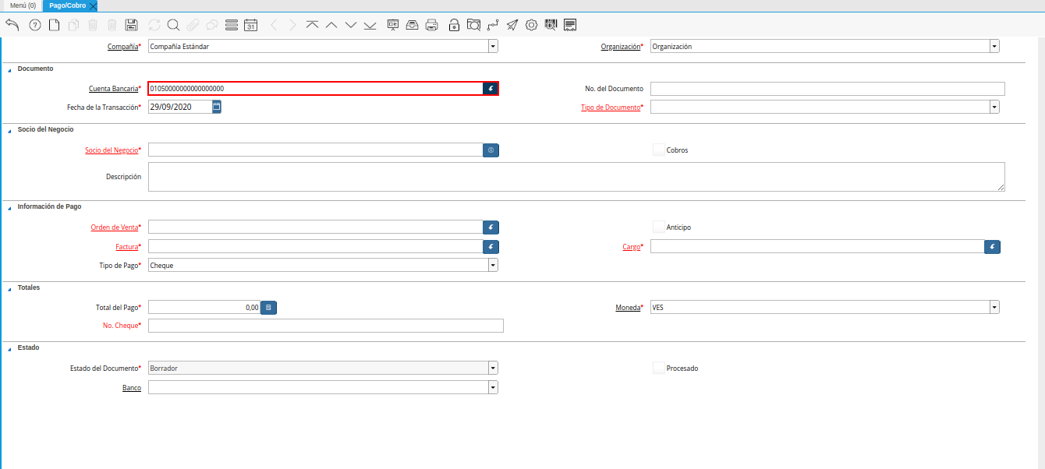This screenshot has height=469, width=1045.
Task: Enable the Anticipo checkbox
Action: (x=659, y=227)
